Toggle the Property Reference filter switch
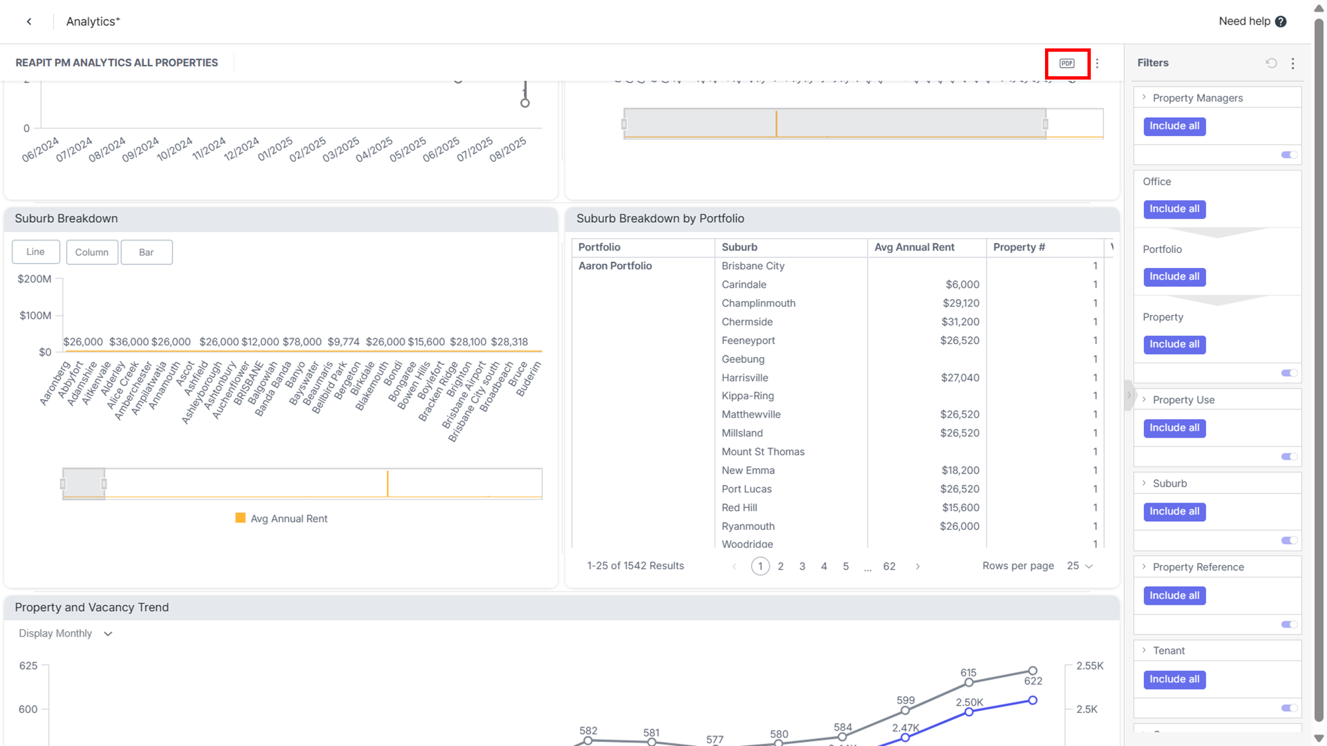This screenshot has width=1327, height=746. pyautogui.click(x=1289, y=624)
